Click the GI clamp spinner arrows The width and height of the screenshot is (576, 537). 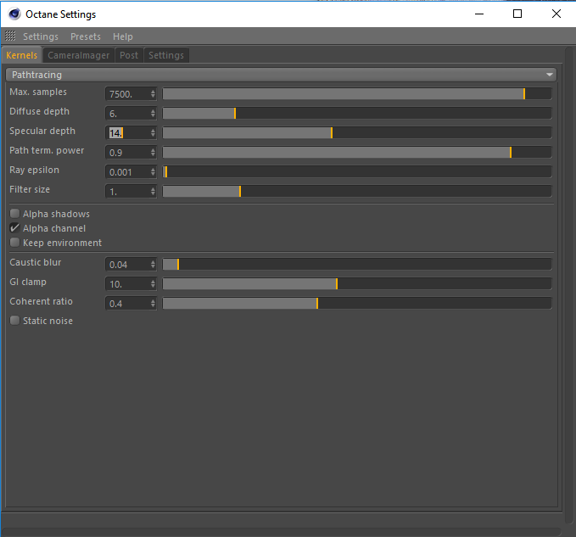pos(153,284)
